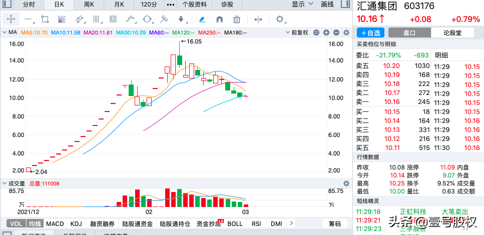The height and width of the screenshot is (235, 484).
Task: Toggle the 均线 moving average overlay
Action: (x=34, y=223)
